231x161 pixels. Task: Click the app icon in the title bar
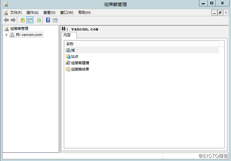(5, 5)
